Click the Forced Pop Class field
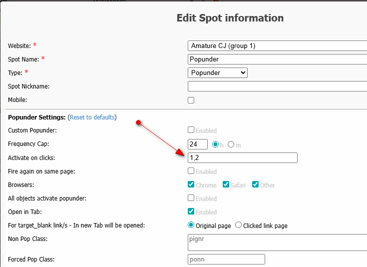 click(x=226, y=259)
